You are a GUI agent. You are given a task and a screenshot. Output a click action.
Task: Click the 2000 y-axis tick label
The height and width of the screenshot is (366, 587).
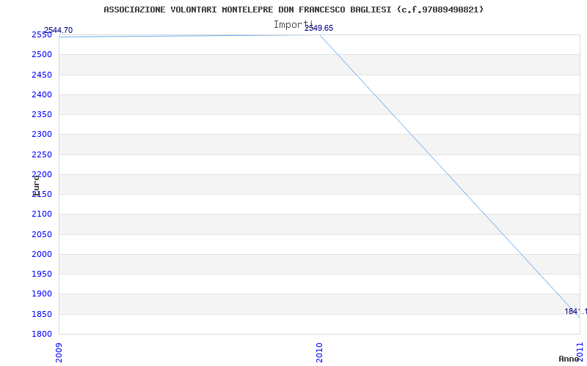pos(42,254)
